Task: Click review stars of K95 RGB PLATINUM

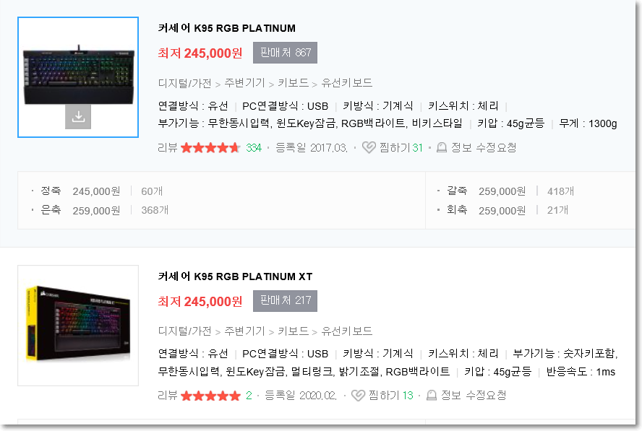Action: click(x=210, y=147)
